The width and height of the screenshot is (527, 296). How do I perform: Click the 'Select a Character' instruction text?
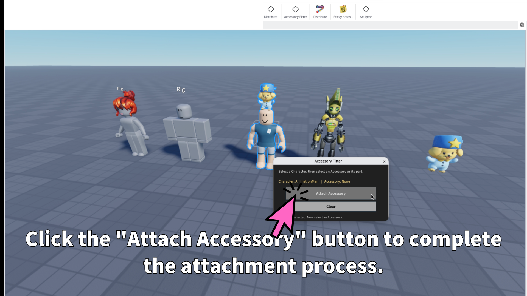(321, 172)
